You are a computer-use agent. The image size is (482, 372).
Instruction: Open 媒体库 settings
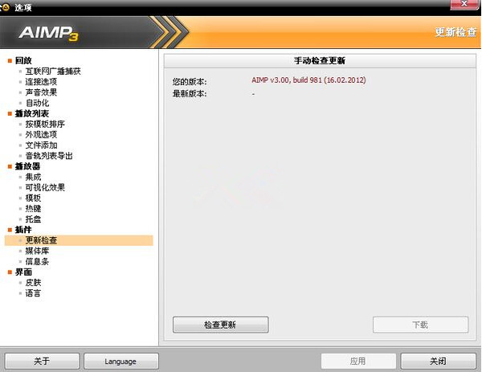37,251
